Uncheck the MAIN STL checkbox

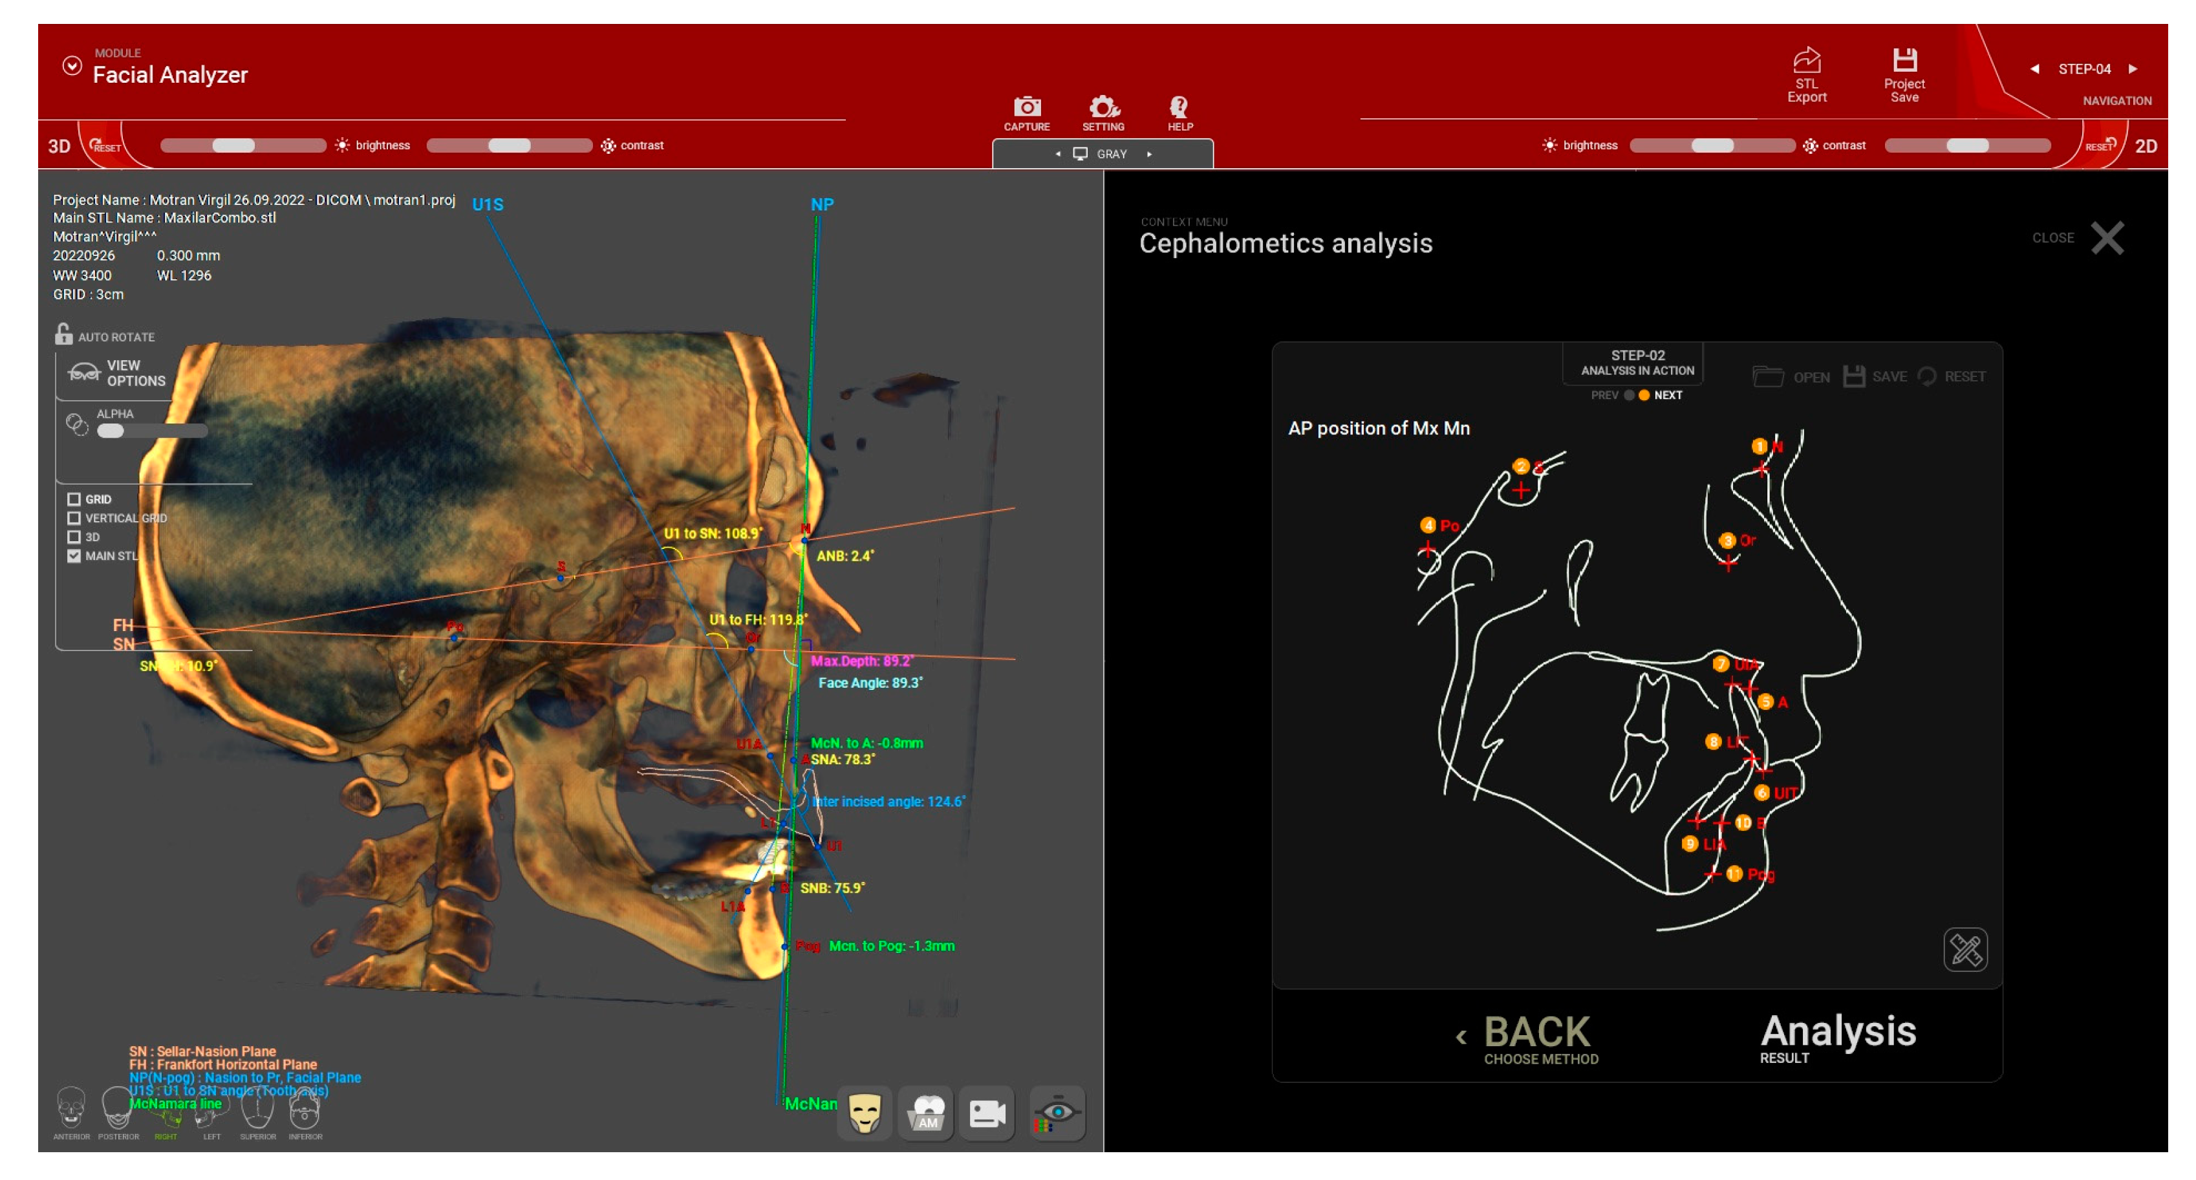click(x=74, y=556)
